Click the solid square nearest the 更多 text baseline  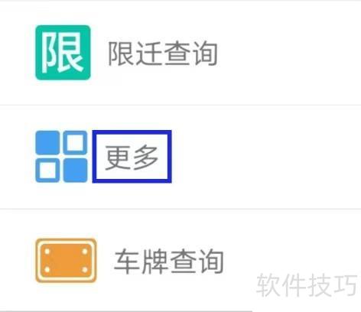pos(75,171)
